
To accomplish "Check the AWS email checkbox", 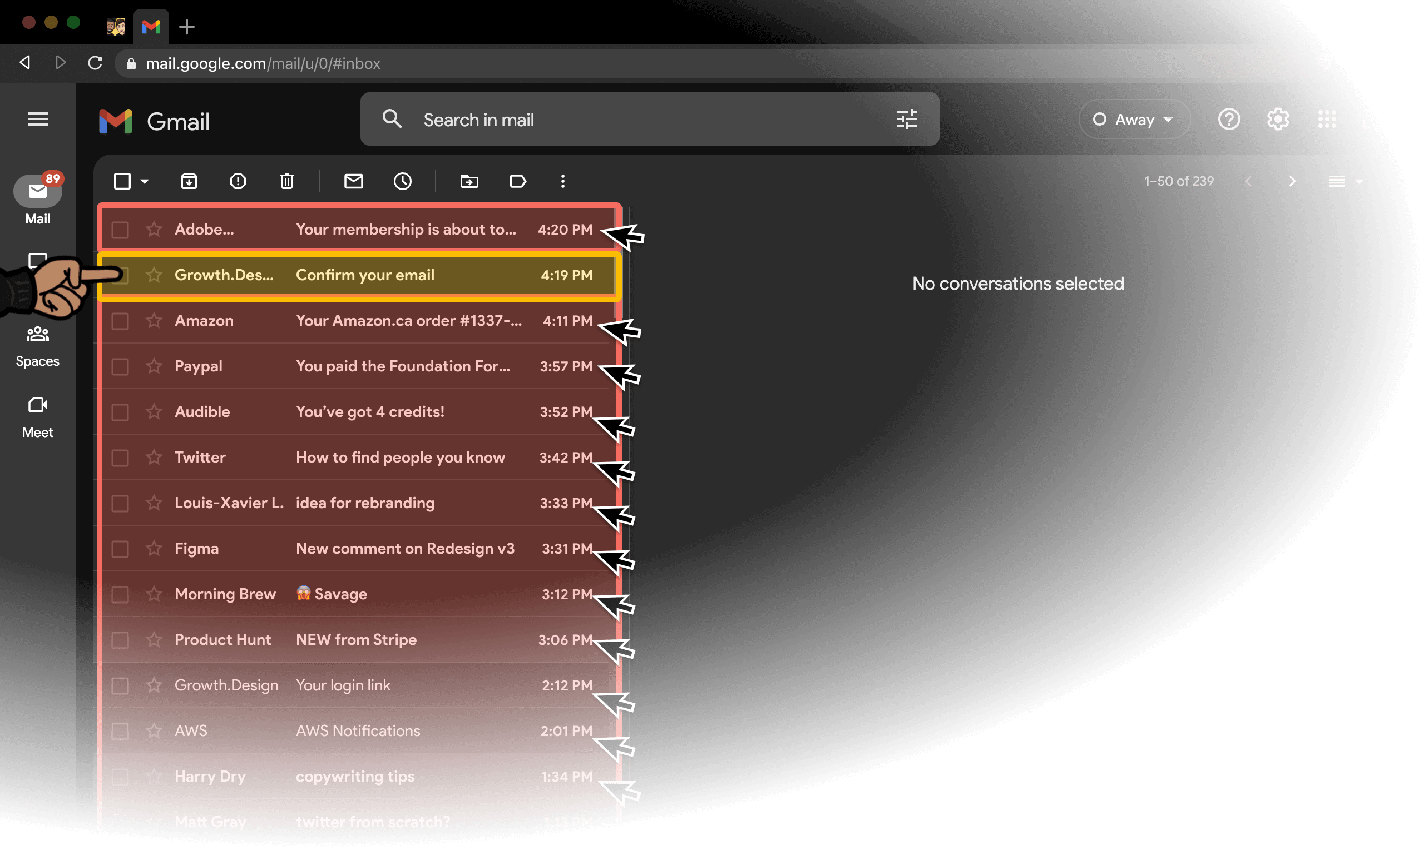I will 120,731.
